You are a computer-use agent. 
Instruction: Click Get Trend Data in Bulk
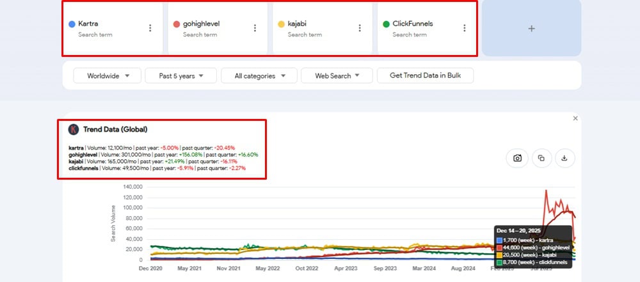pyautogui.click(x=426, y=75)
